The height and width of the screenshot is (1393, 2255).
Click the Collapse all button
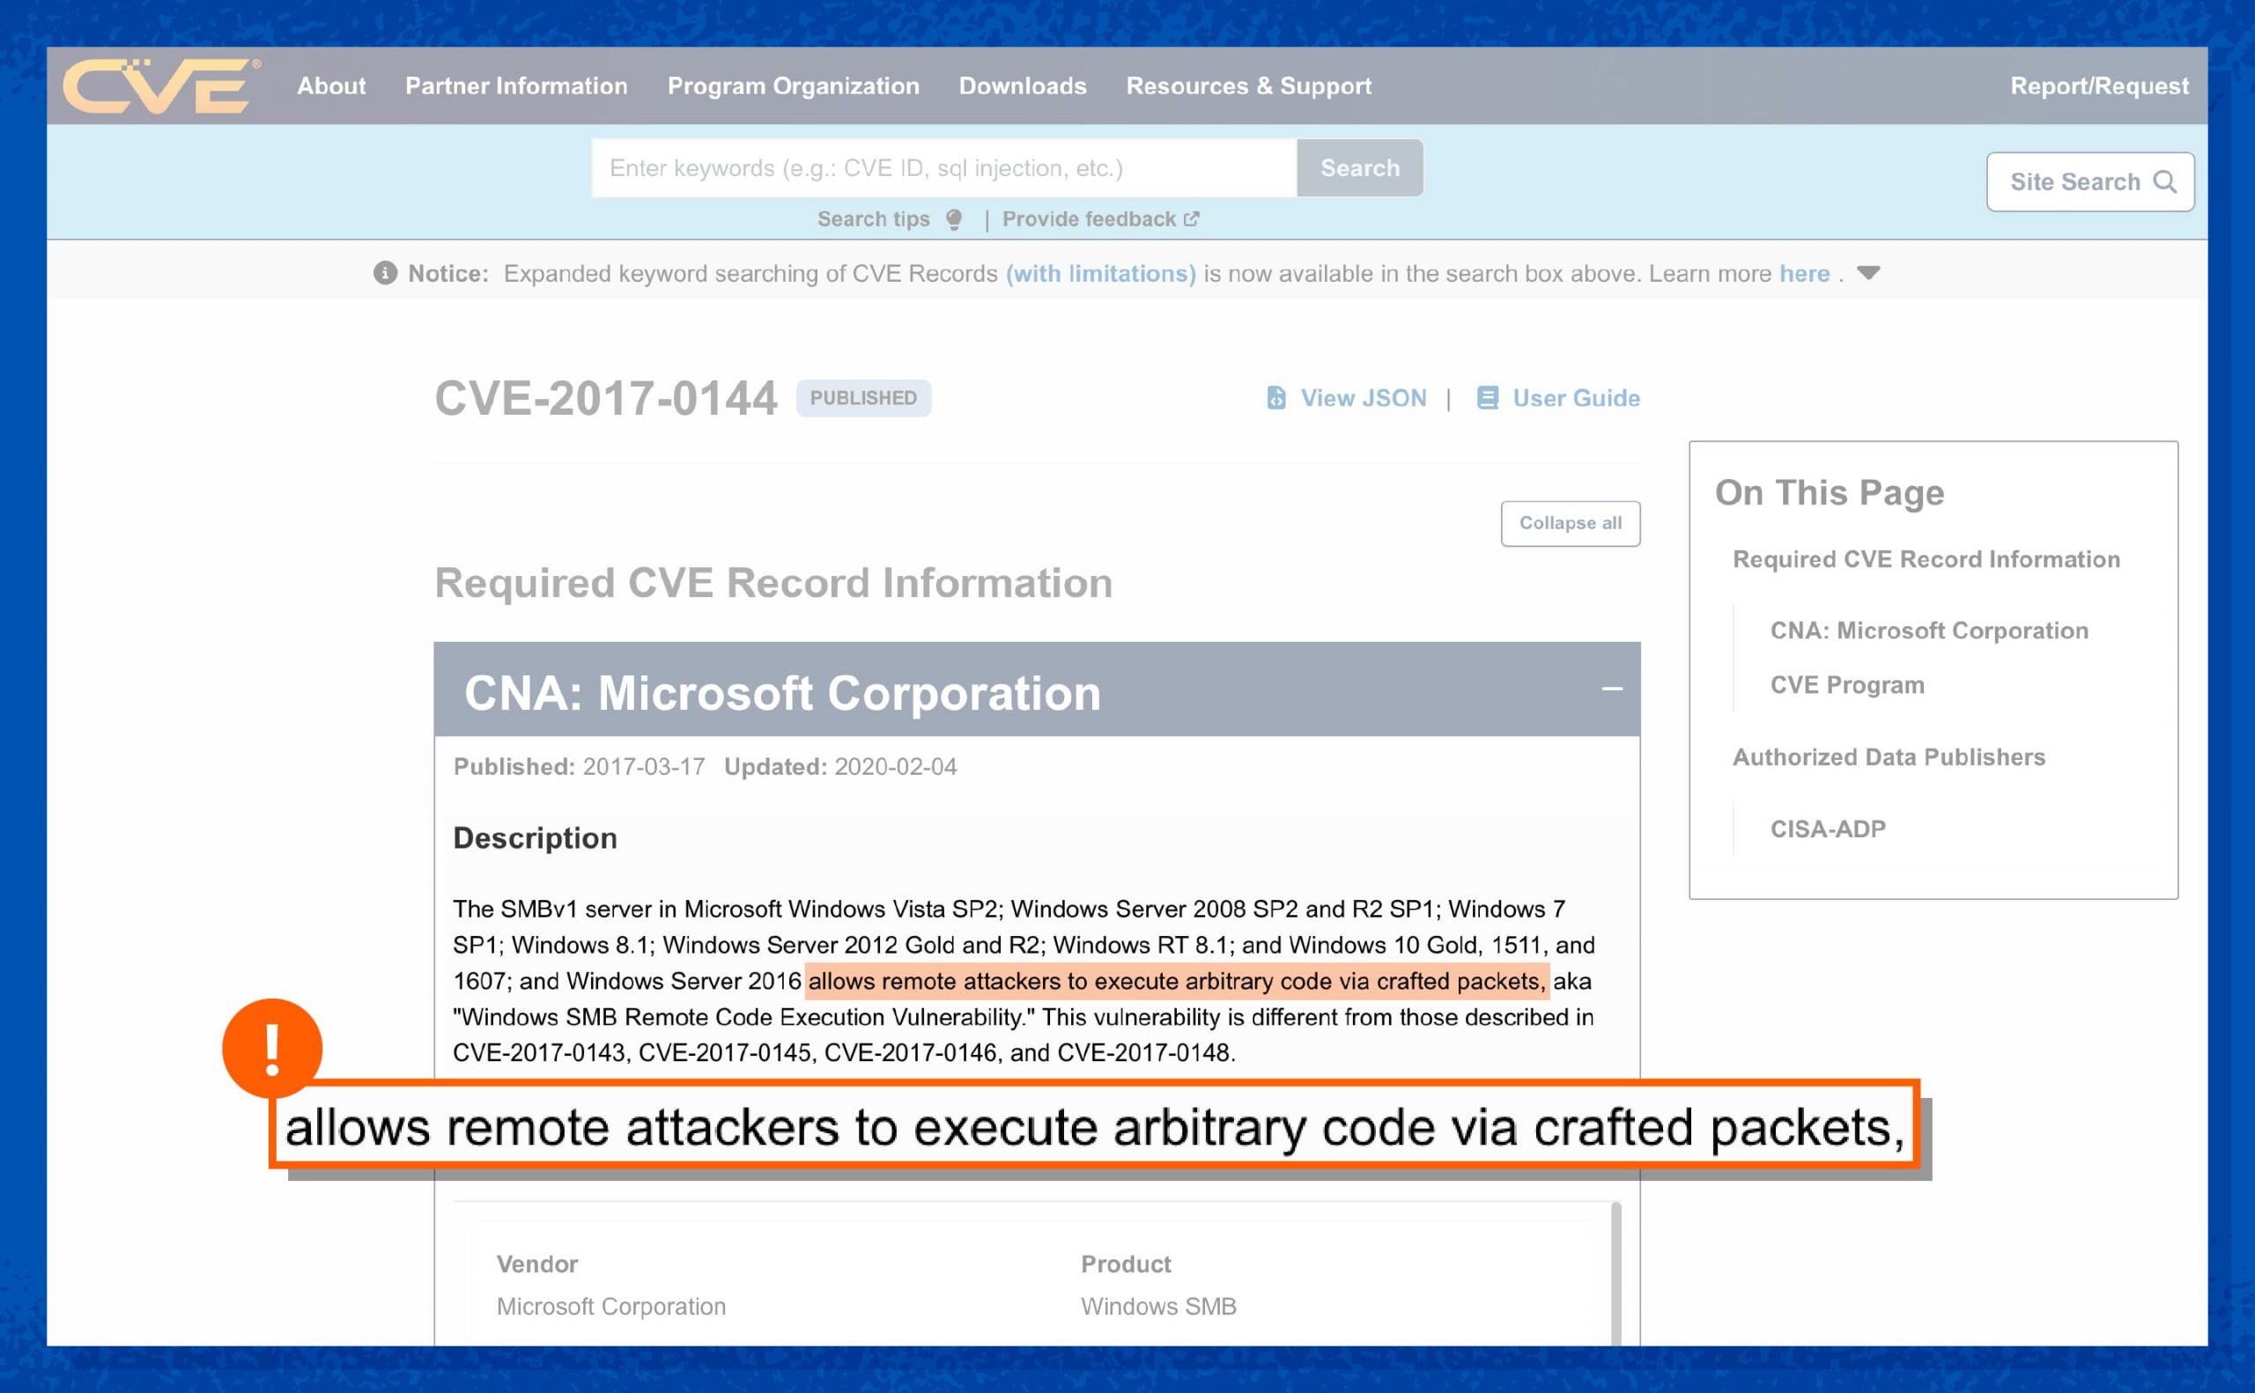coord(1571,522)
